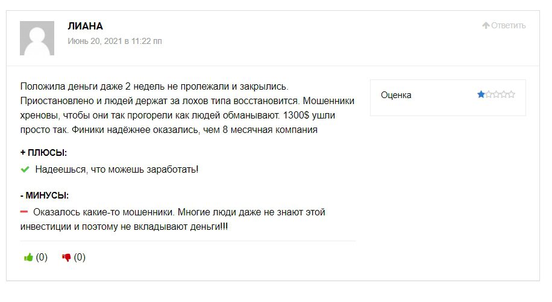Viewport: 552px width, 302px height.
Task: Select the fifth rating star
Action: click(x=512, y=94)
